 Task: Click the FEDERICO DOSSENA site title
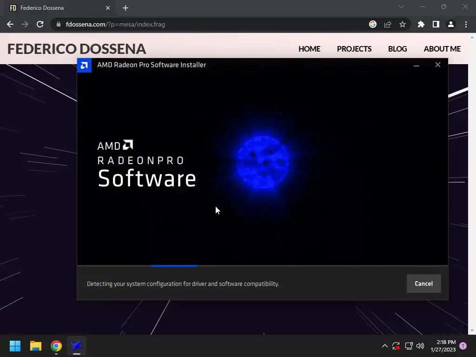(x=77, y=49)
